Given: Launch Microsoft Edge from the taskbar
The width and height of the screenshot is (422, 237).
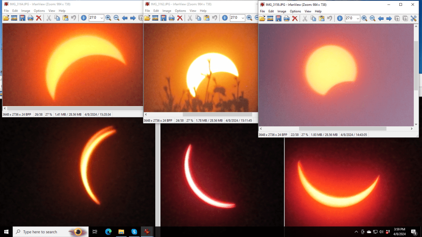Looking at the screenshot, I should [x=108, y=232].
